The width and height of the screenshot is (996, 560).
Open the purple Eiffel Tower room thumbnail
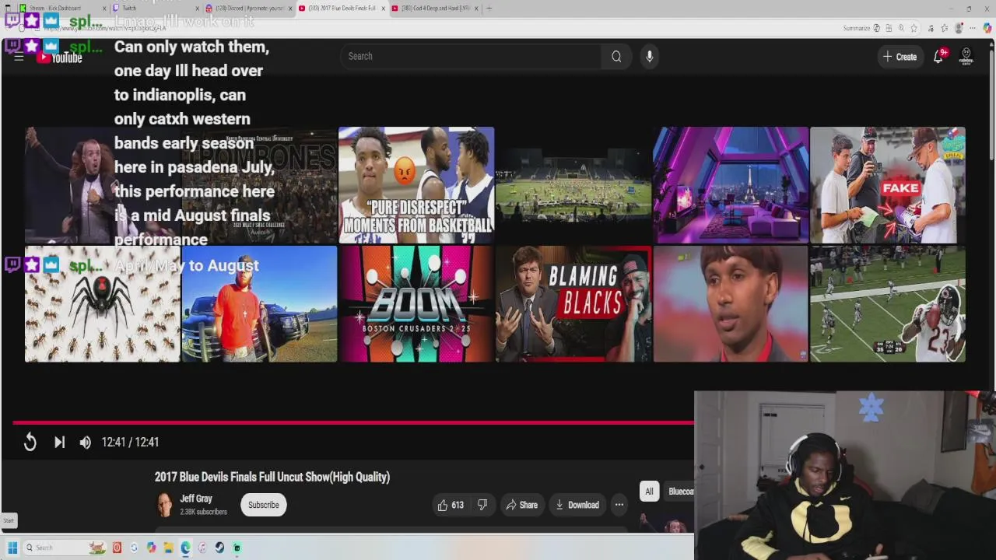[731, 185]
